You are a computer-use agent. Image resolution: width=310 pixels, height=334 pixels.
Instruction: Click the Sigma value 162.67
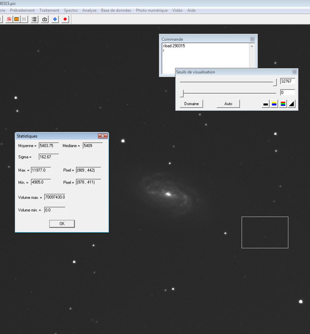pyautogui.click(x=49, y=157)
